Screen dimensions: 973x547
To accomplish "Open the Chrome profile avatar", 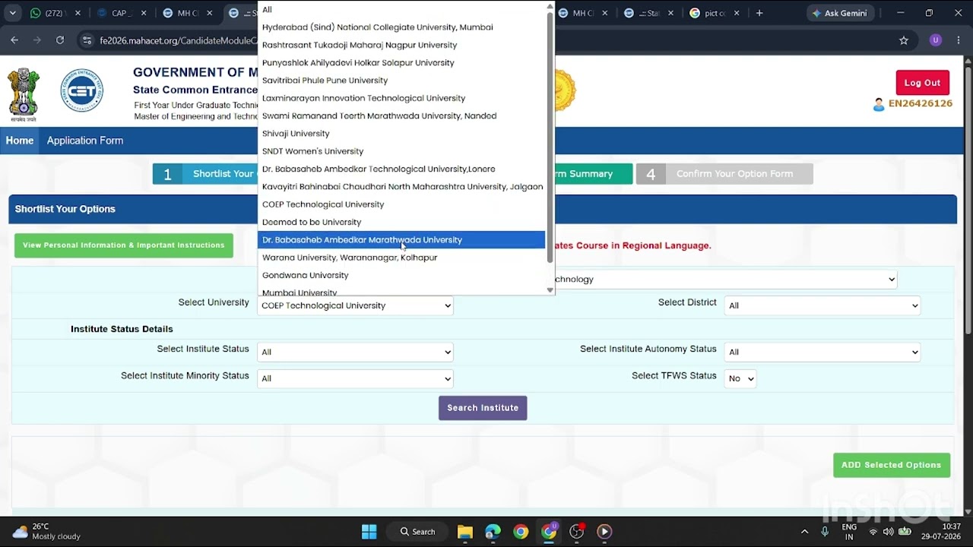I will point(936,40).
